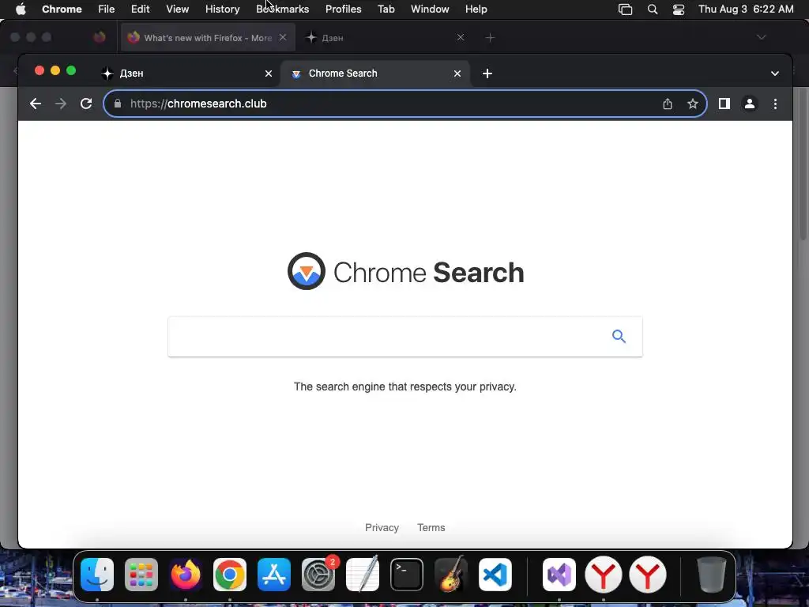Open the View menu

(x=177, y=9)
